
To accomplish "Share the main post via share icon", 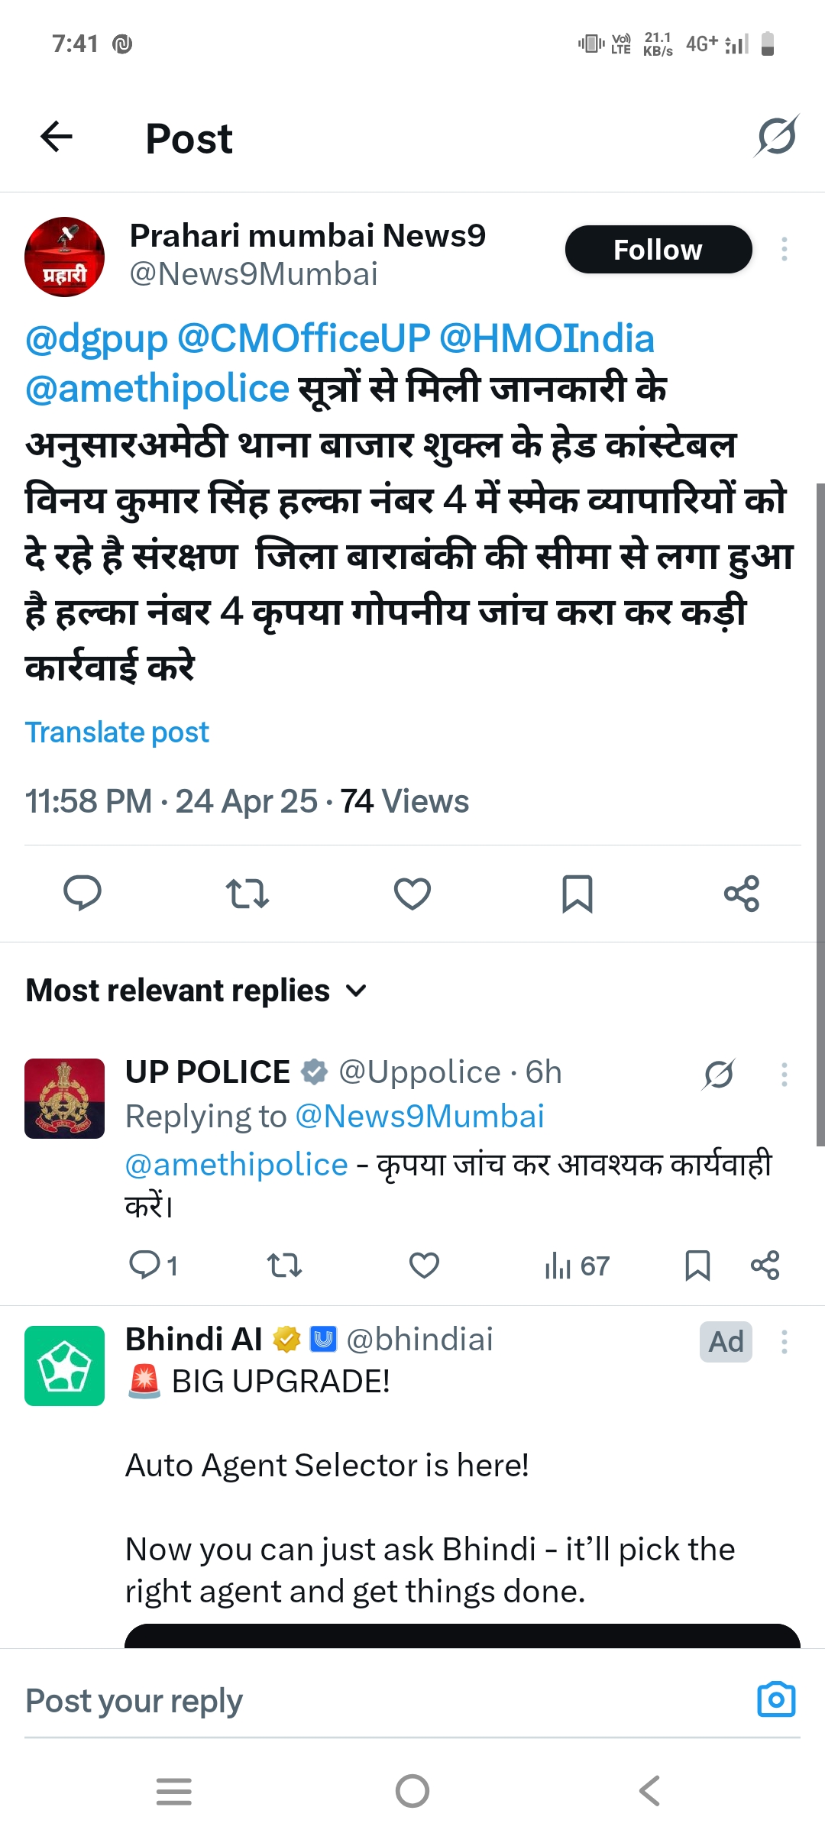I will pyautogui.click(x=742, y=893).
